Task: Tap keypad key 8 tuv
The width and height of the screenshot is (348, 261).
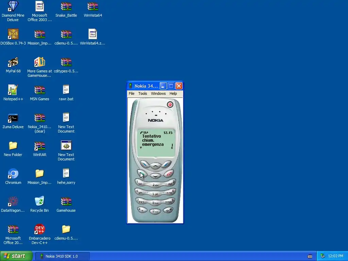Action: click(155, 203)
